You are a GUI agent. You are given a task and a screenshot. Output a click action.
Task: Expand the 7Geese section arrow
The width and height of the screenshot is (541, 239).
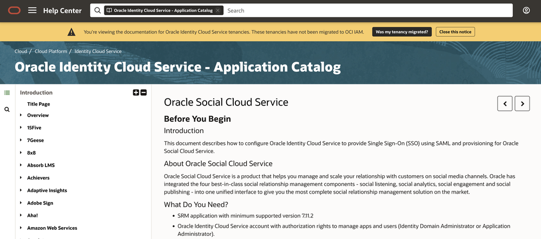point(21,140)
